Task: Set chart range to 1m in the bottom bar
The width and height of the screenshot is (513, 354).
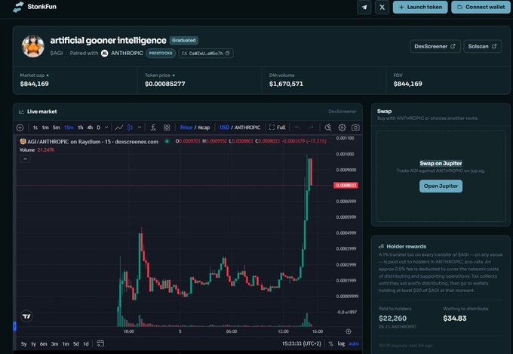Action: point(66,344)
